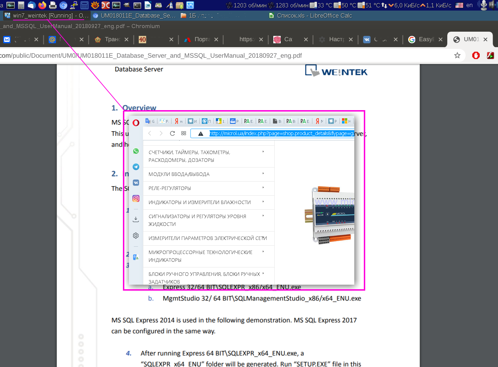Open the Opera downloads sidebar icon
Viewport: 498px width, 367px height.
pyautogui.click(x=136, y=219)
